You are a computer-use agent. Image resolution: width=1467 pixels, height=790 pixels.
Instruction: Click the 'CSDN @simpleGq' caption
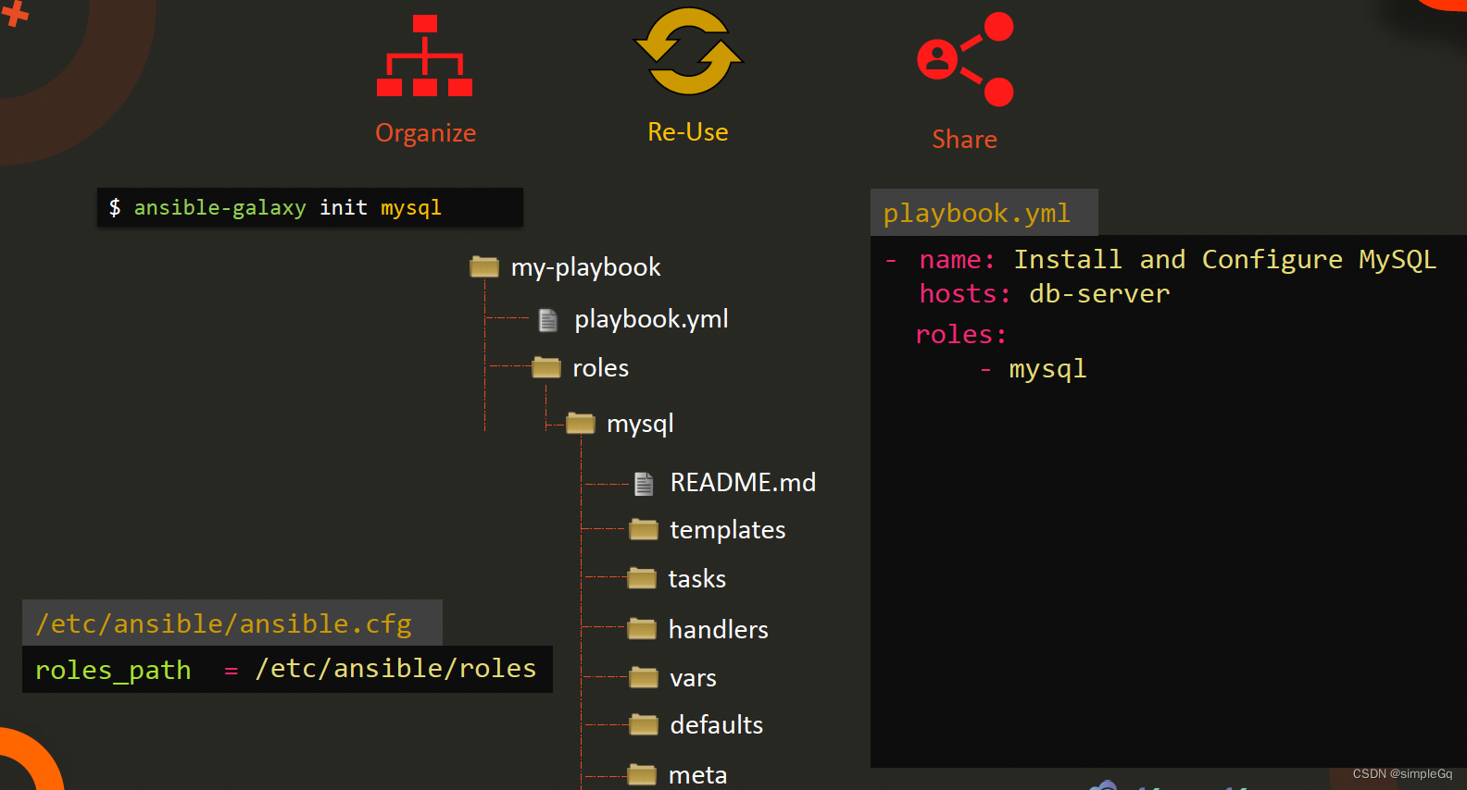tap(1402, 774)
